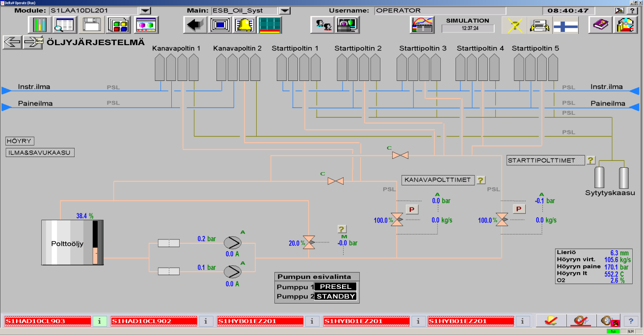The width and height of the screenshot is (643, 335).
Task: Click the printer icon in the toolbar
Action: tap(539, 25)
